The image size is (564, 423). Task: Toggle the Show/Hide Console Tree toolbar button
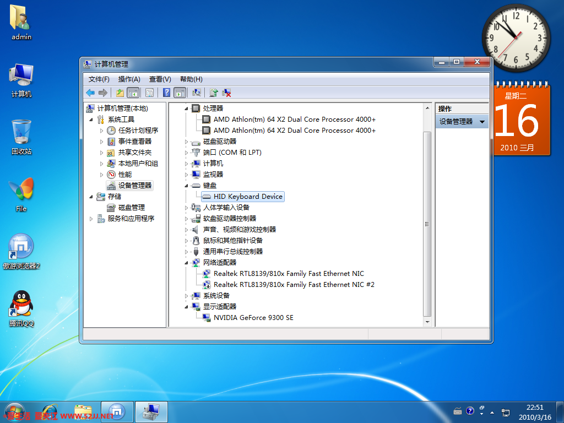[x=133, y=93]
